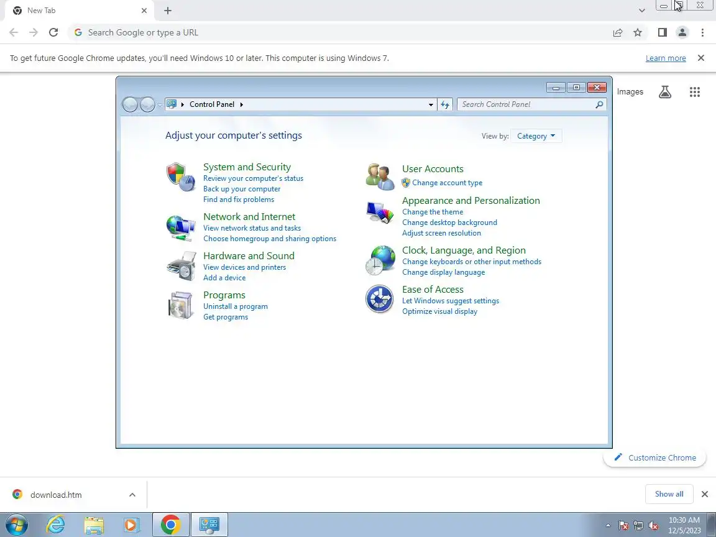Click View network status and tasks
Image resolution: width=716 pixels, height=537 pixels.
[252, 228]
